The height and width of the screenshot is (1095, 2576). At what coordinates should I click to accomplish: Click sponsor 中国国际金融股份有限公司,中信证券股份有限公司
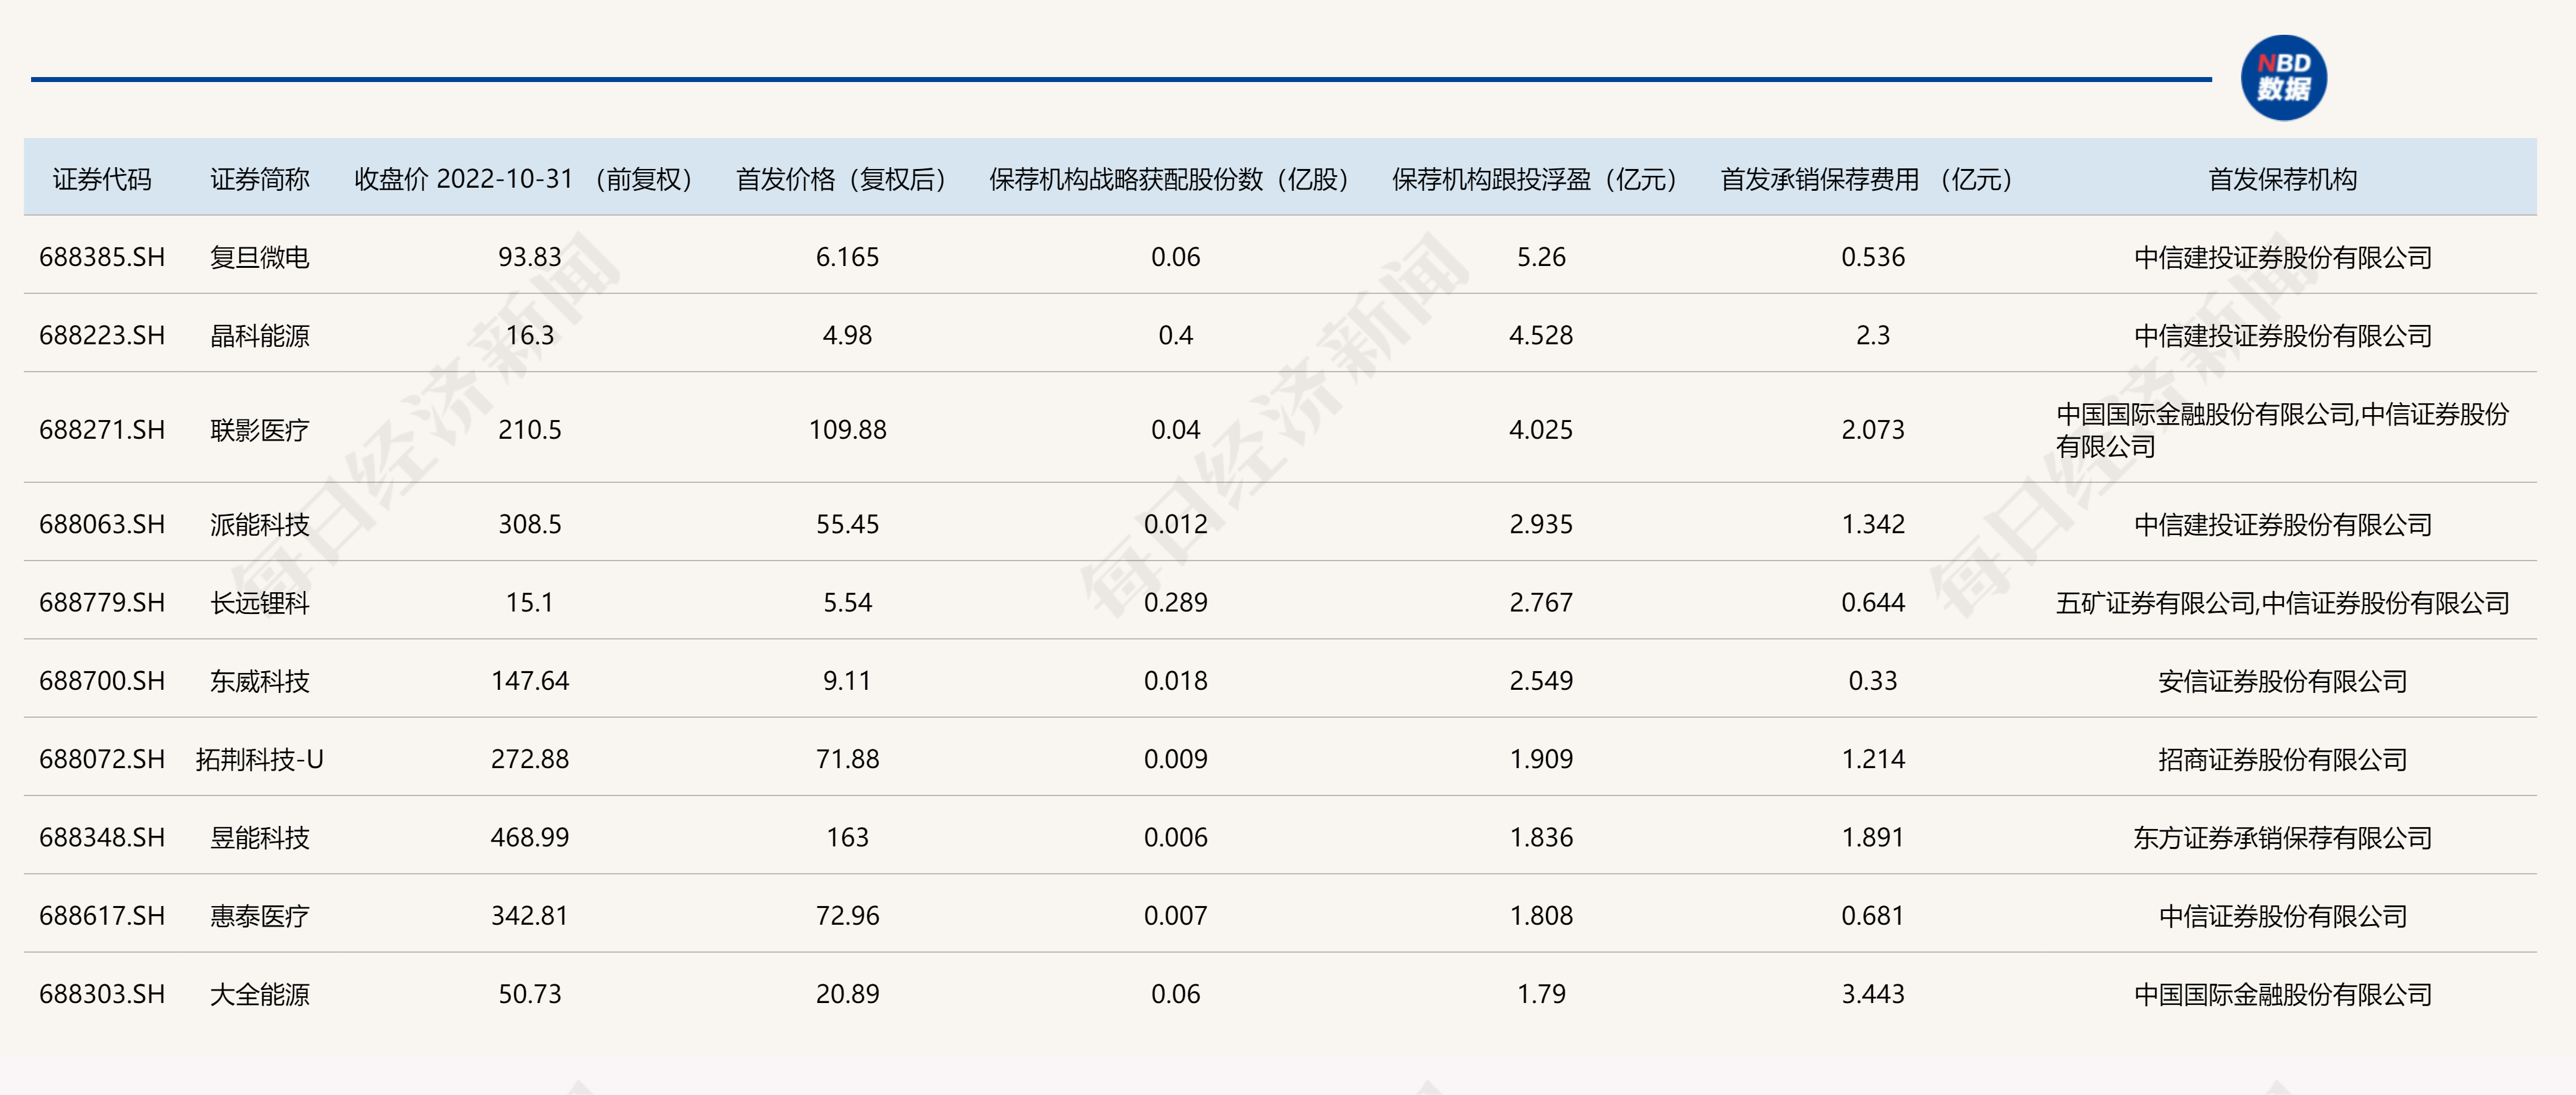click(2282, 430)
